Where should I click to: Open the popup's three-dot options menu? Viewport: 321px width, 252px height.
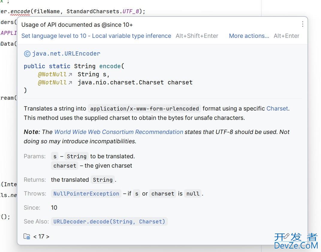tap(303, 24)
